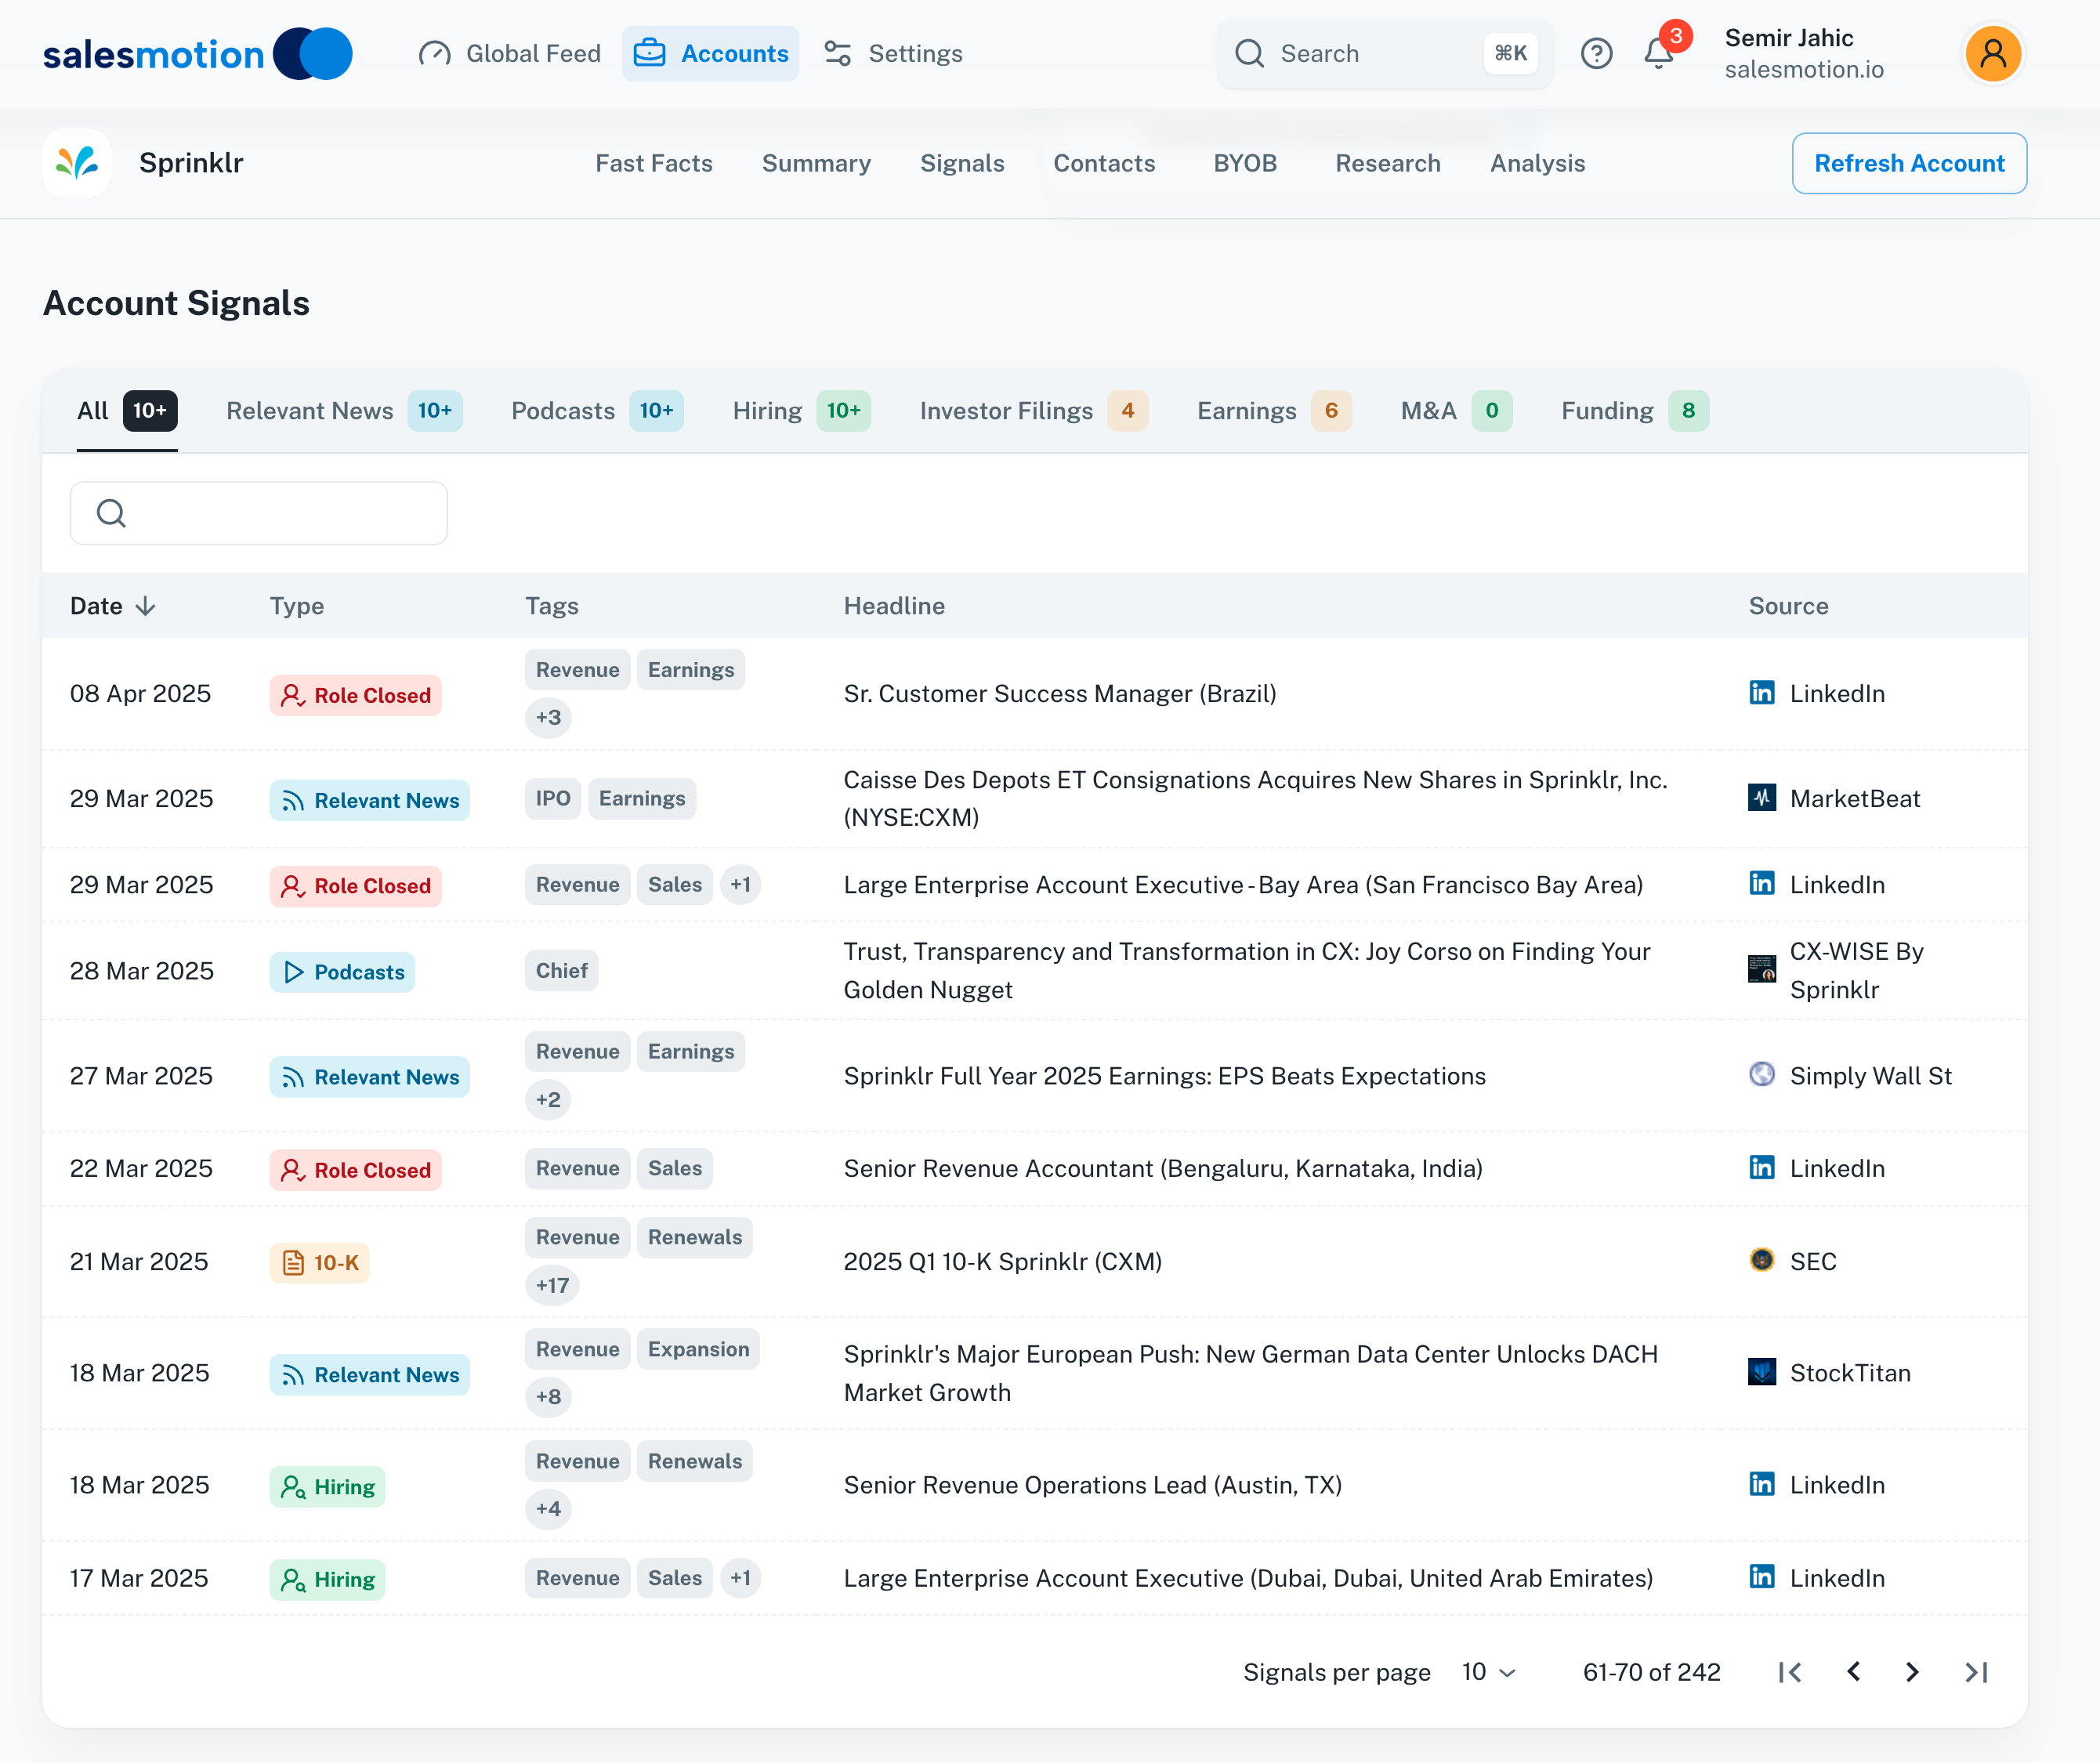This screenshot has height=1763, width=2100.
Task: Open the Global Feed page
Action: tap(510, 54)
